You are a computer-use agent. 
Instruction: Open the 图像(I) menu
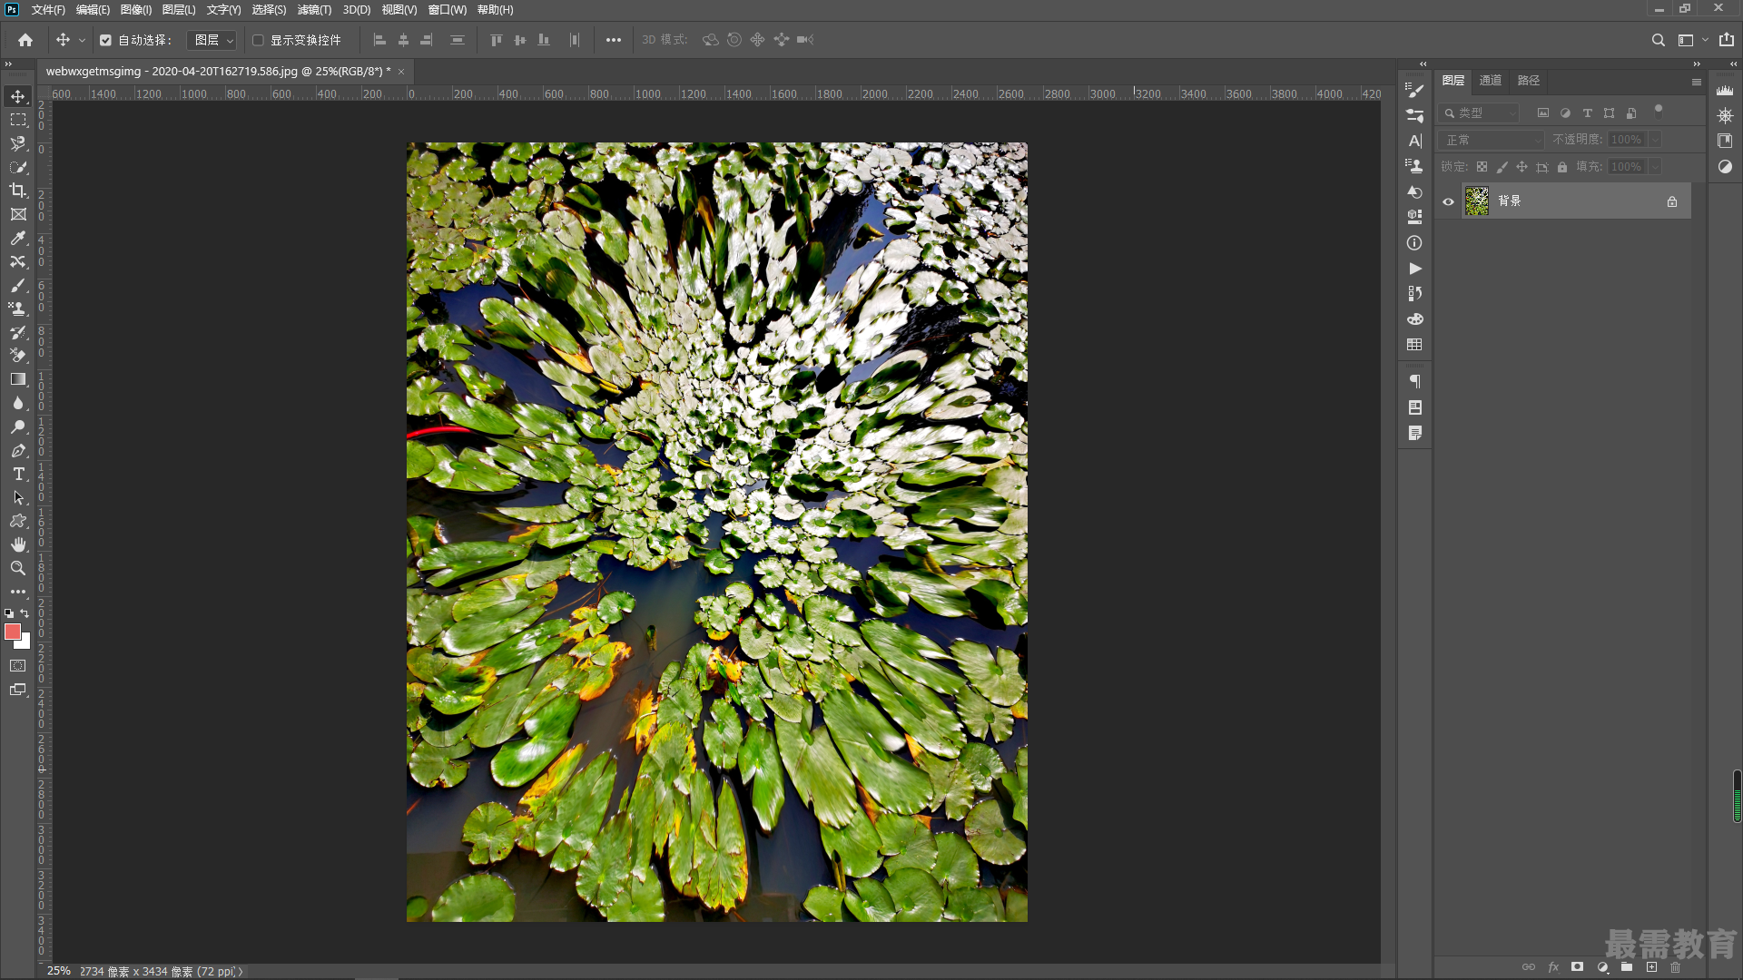[x=135, y=10]
